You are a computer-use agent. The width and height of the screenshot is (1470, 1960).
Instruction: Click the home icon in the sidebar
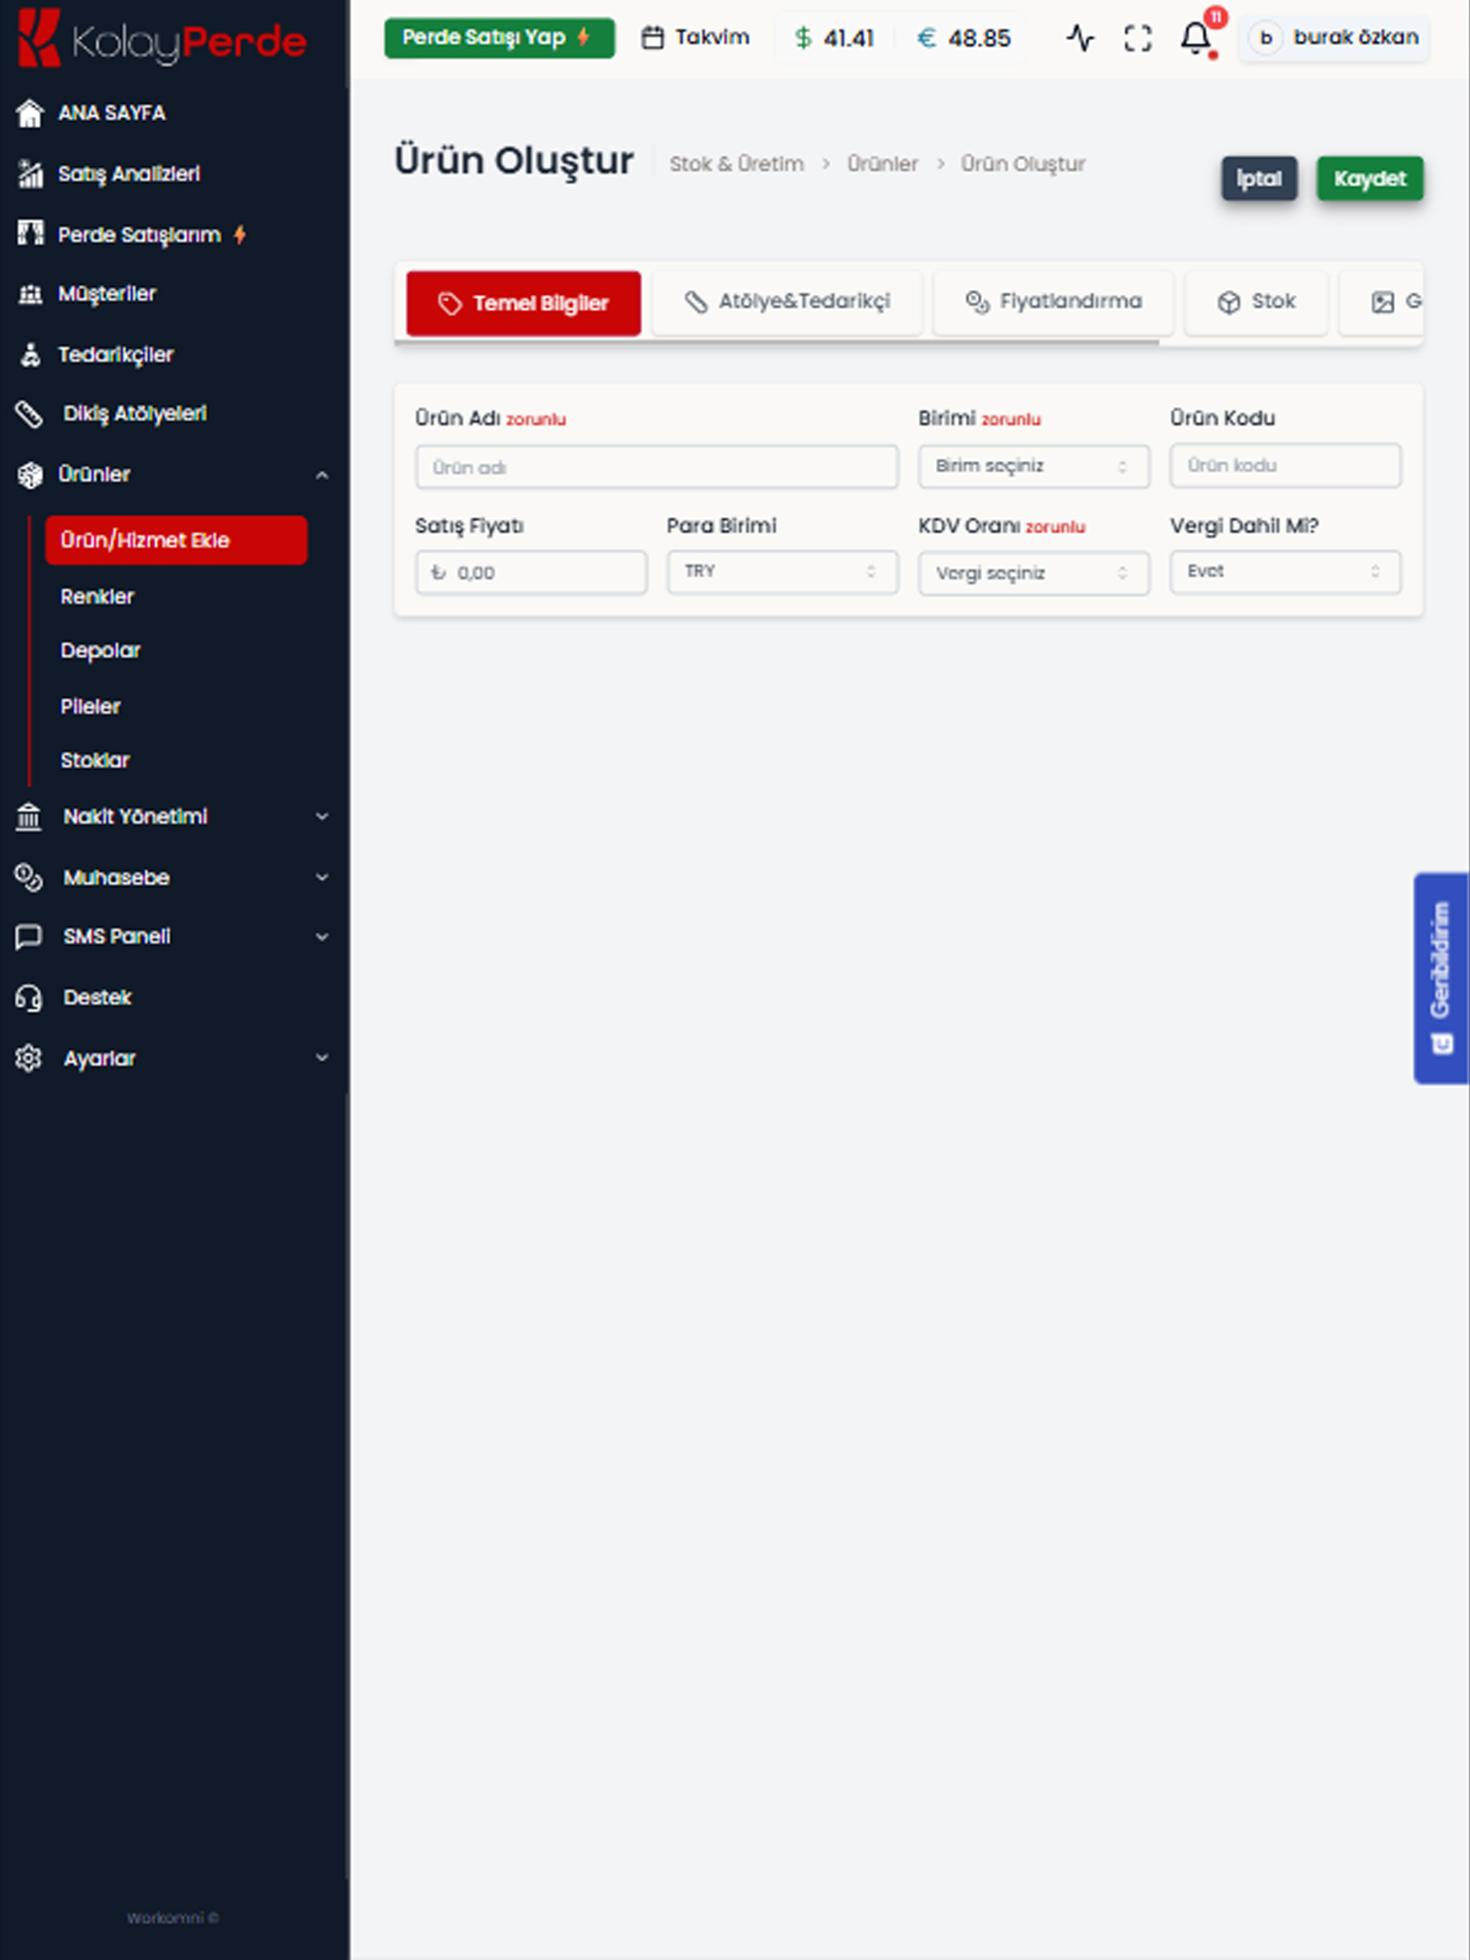[x=30, y=113]
